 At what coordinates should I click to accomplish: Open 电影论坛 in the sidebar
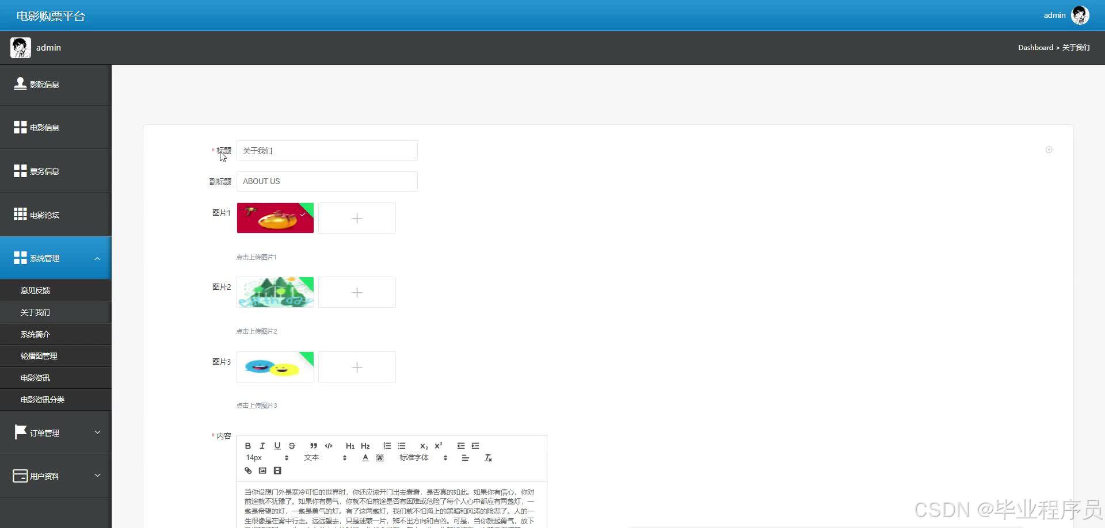pos(55,215)
